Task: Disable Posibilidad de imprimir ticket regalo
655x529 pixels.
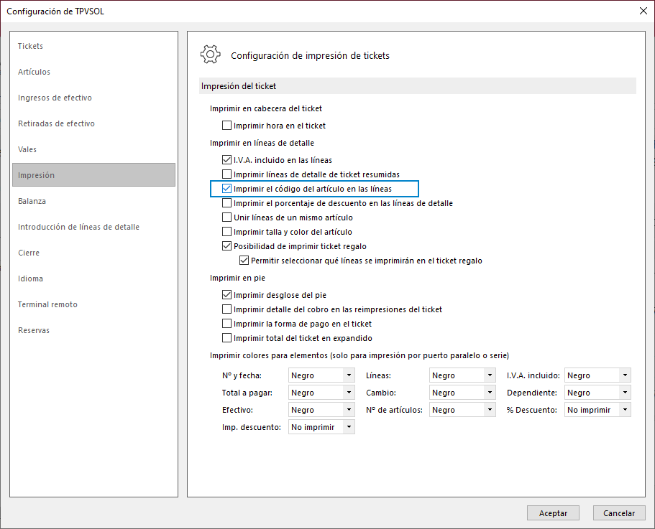Action: [226, 246]
